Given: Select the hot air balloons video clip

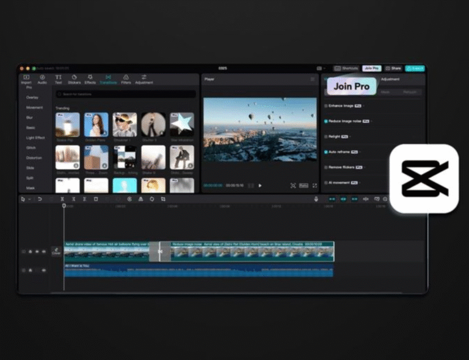Looking at the screenshot, I should [106, 252].
